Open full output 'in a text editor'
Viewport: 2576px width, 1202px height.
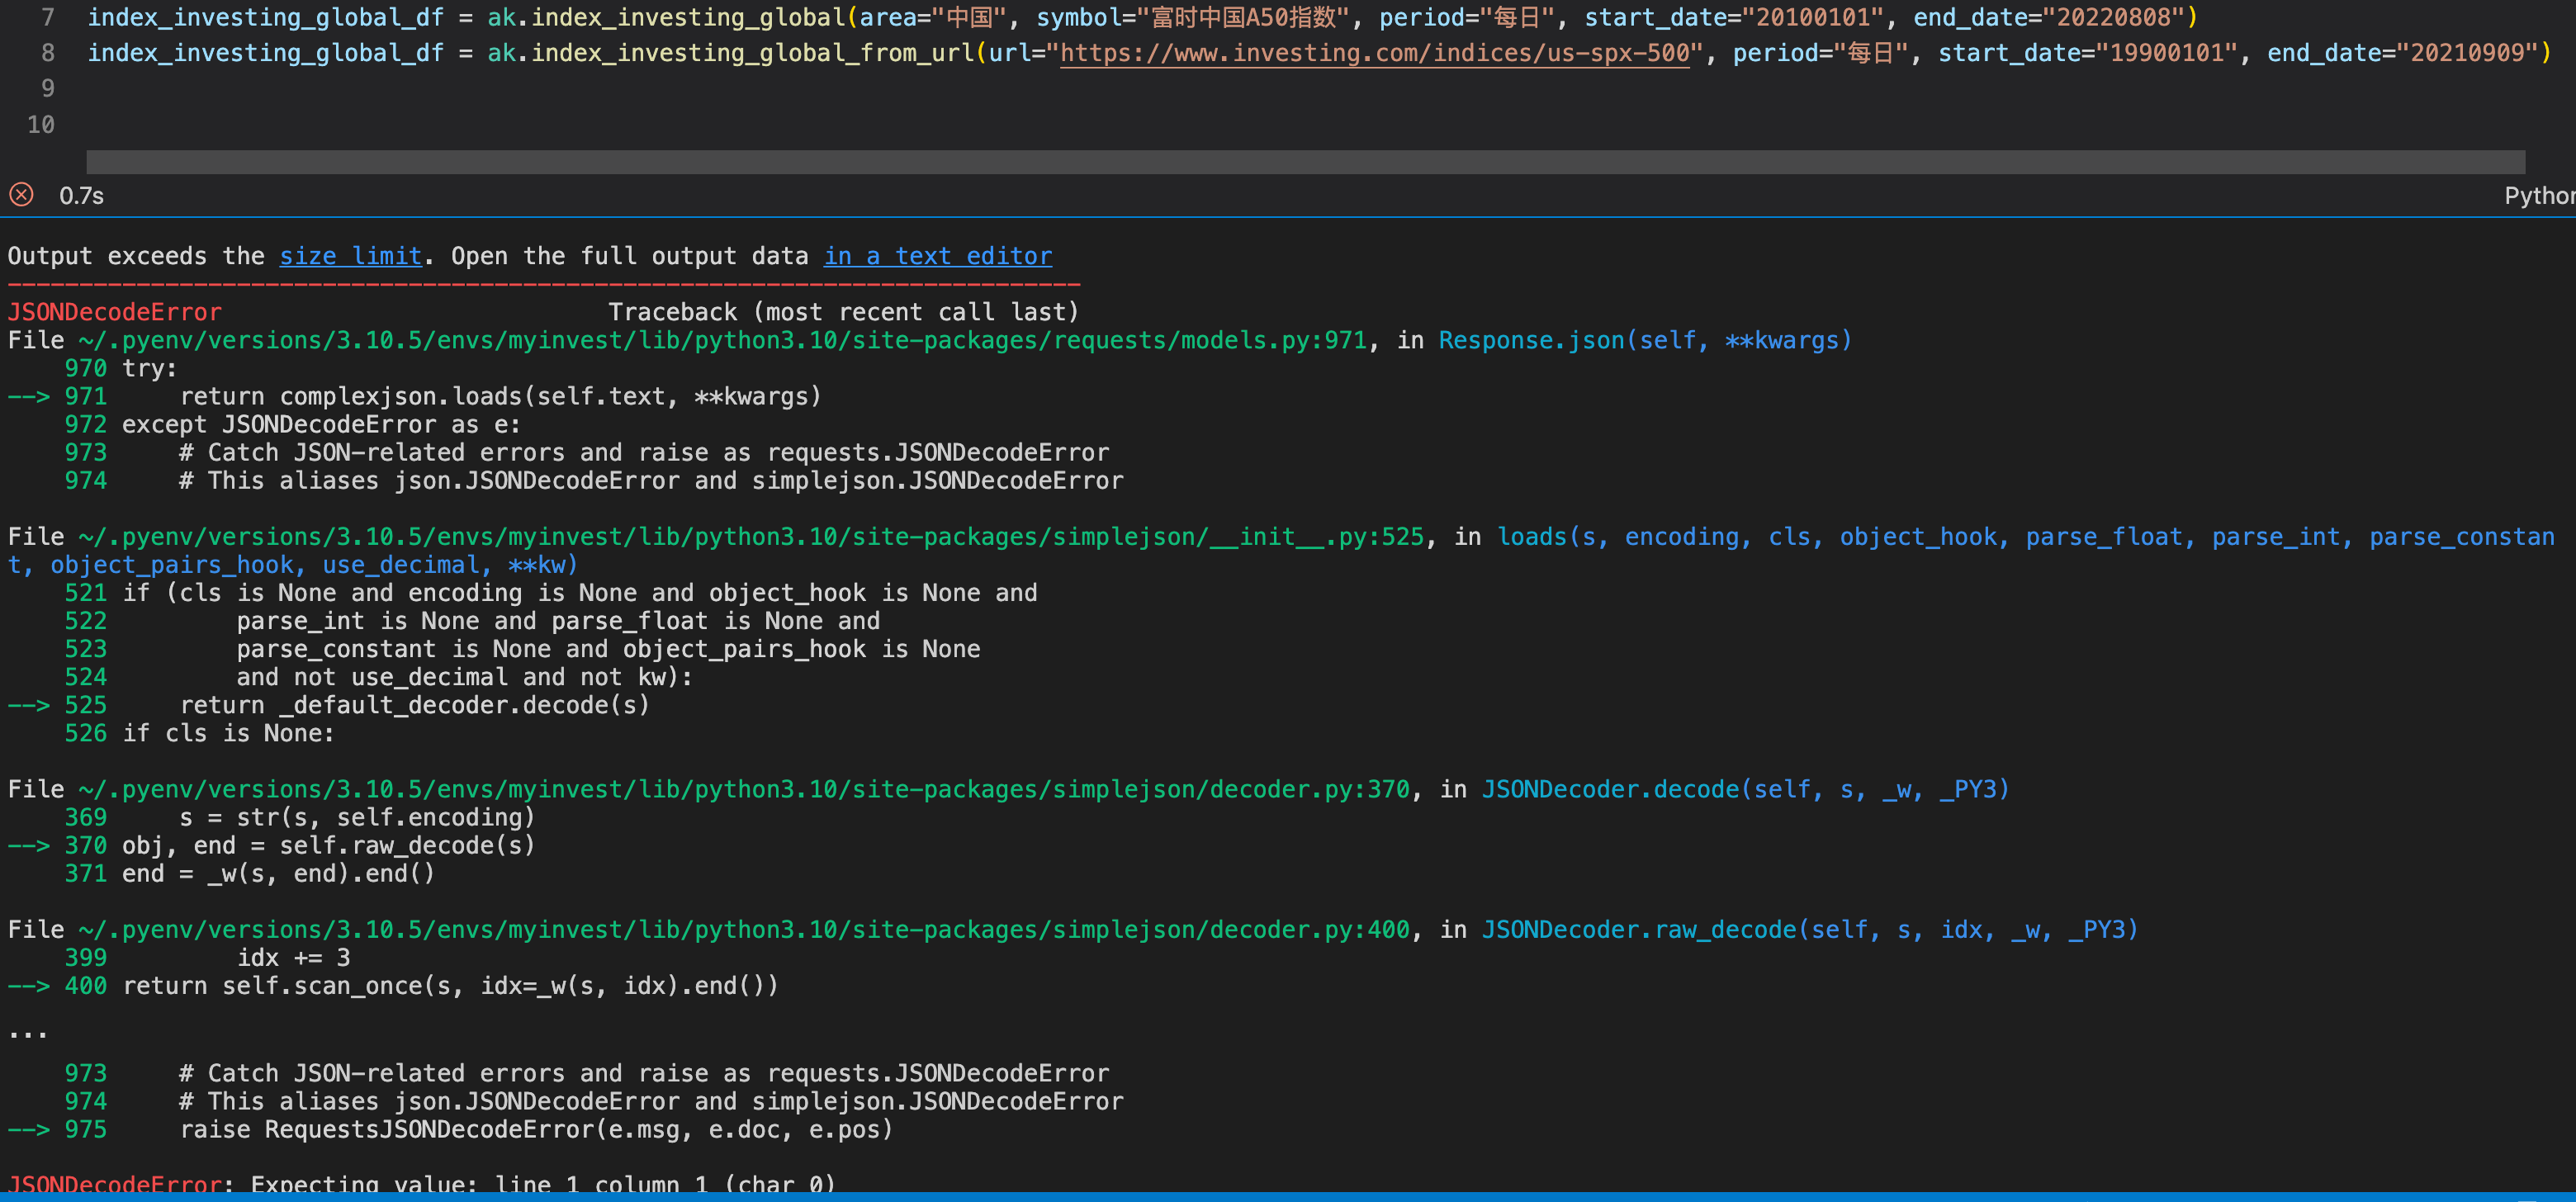pos(937,255)
